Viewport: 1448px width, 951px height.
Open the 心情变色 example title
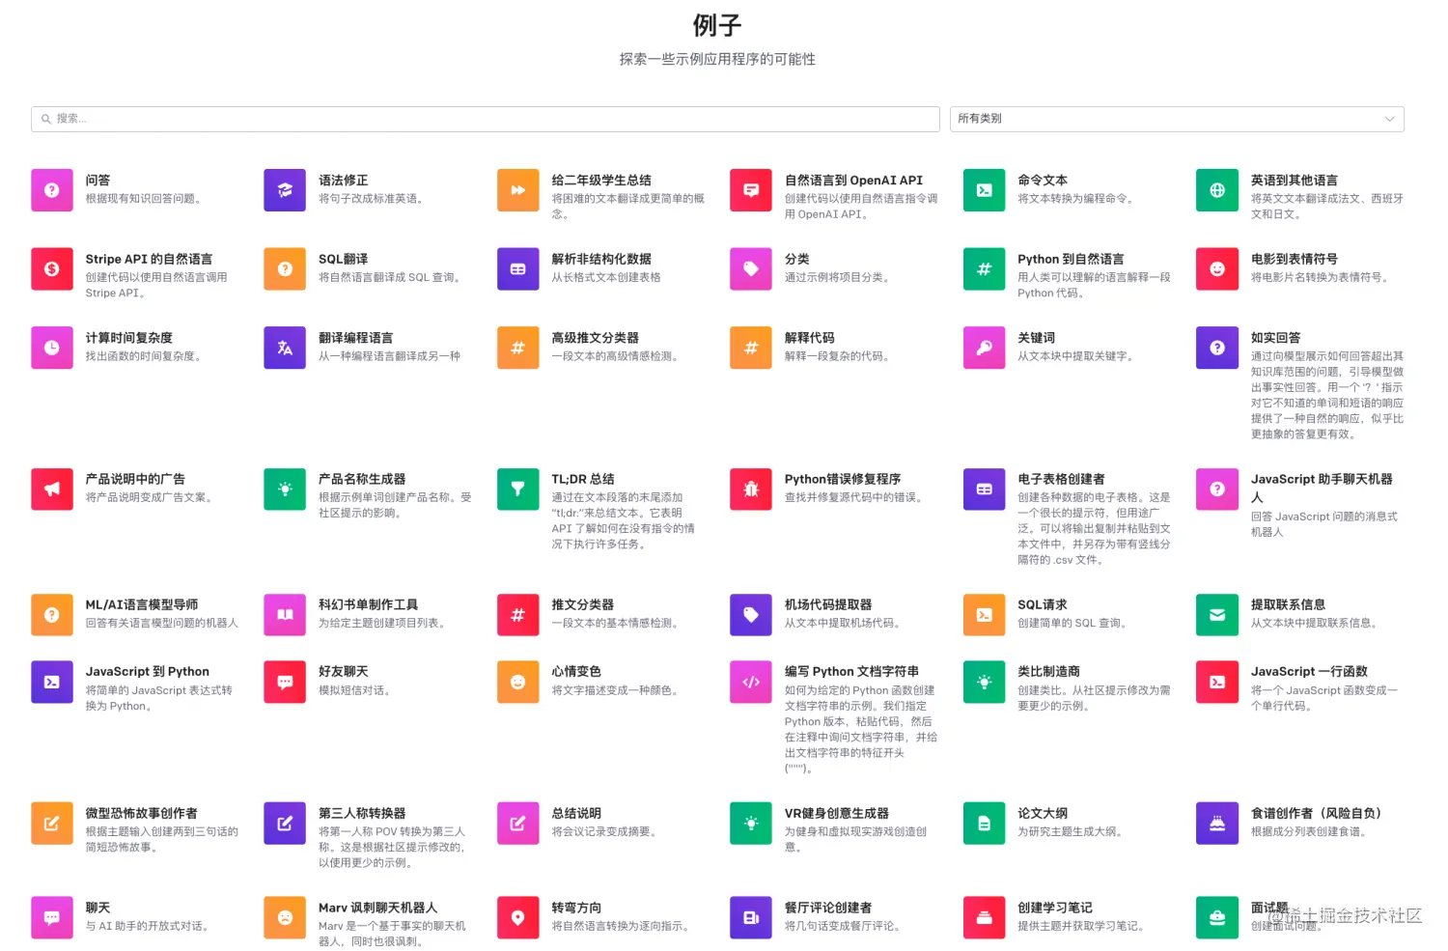[576, 671]
